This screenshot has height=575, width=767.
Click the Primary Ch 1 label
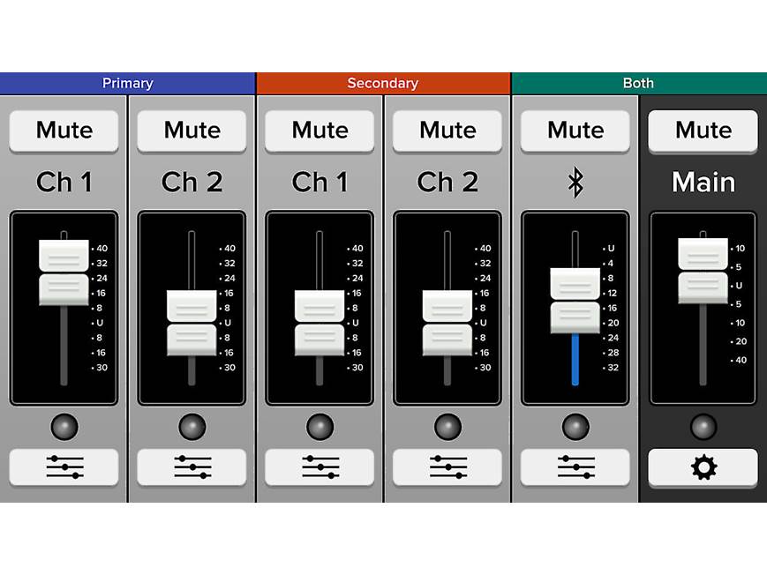click(x=64, y=183)
